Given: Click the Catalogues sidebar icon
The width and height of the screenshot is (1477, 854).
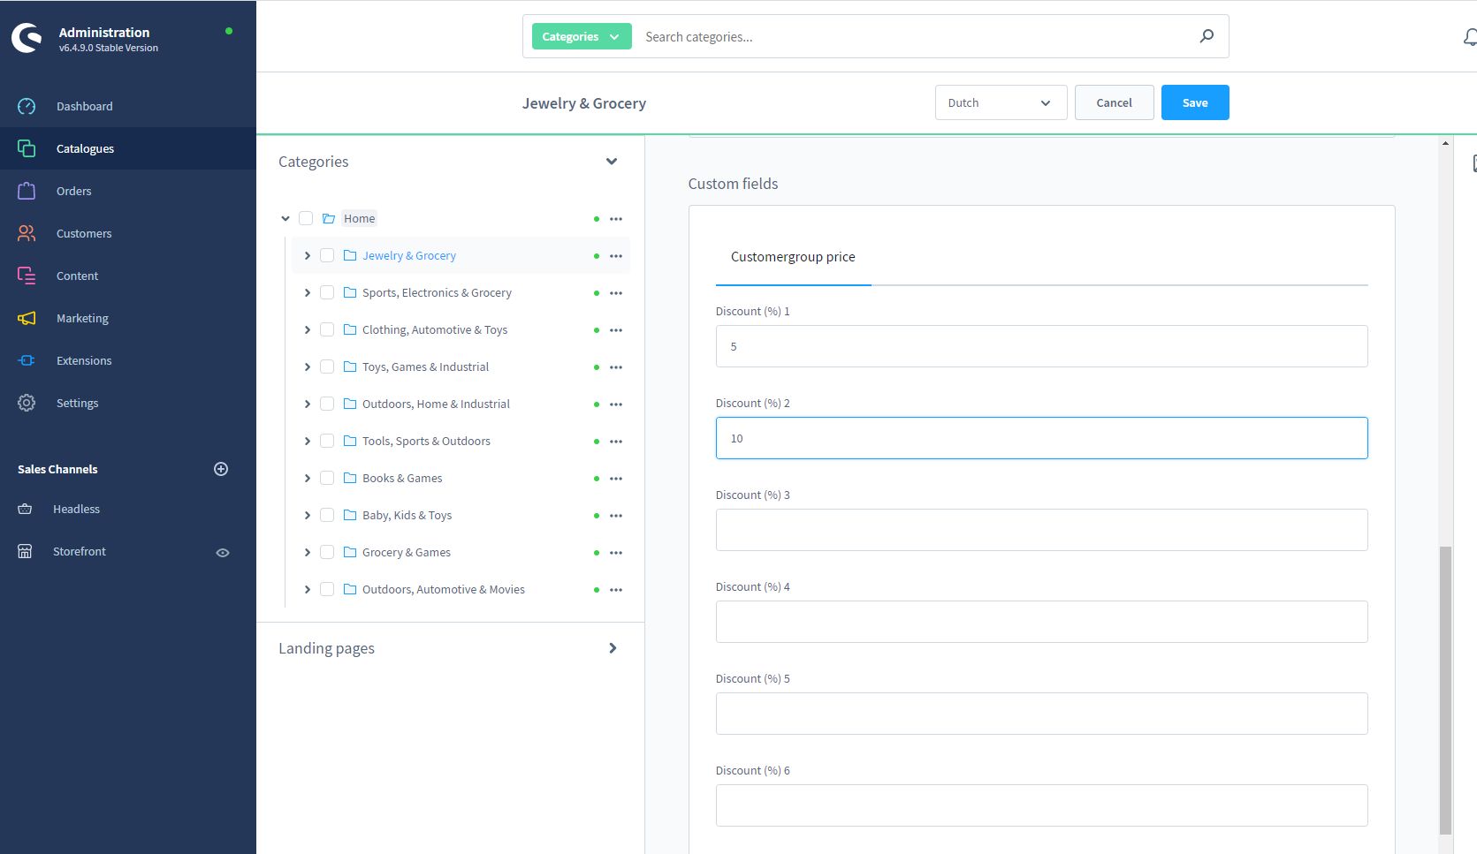Looking at the screenshot, I should click(x=27, y=148).
